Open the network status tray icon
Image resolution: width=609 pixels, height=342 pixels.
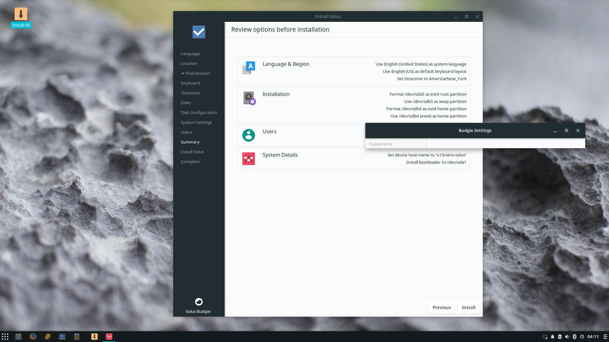(545, 337)
